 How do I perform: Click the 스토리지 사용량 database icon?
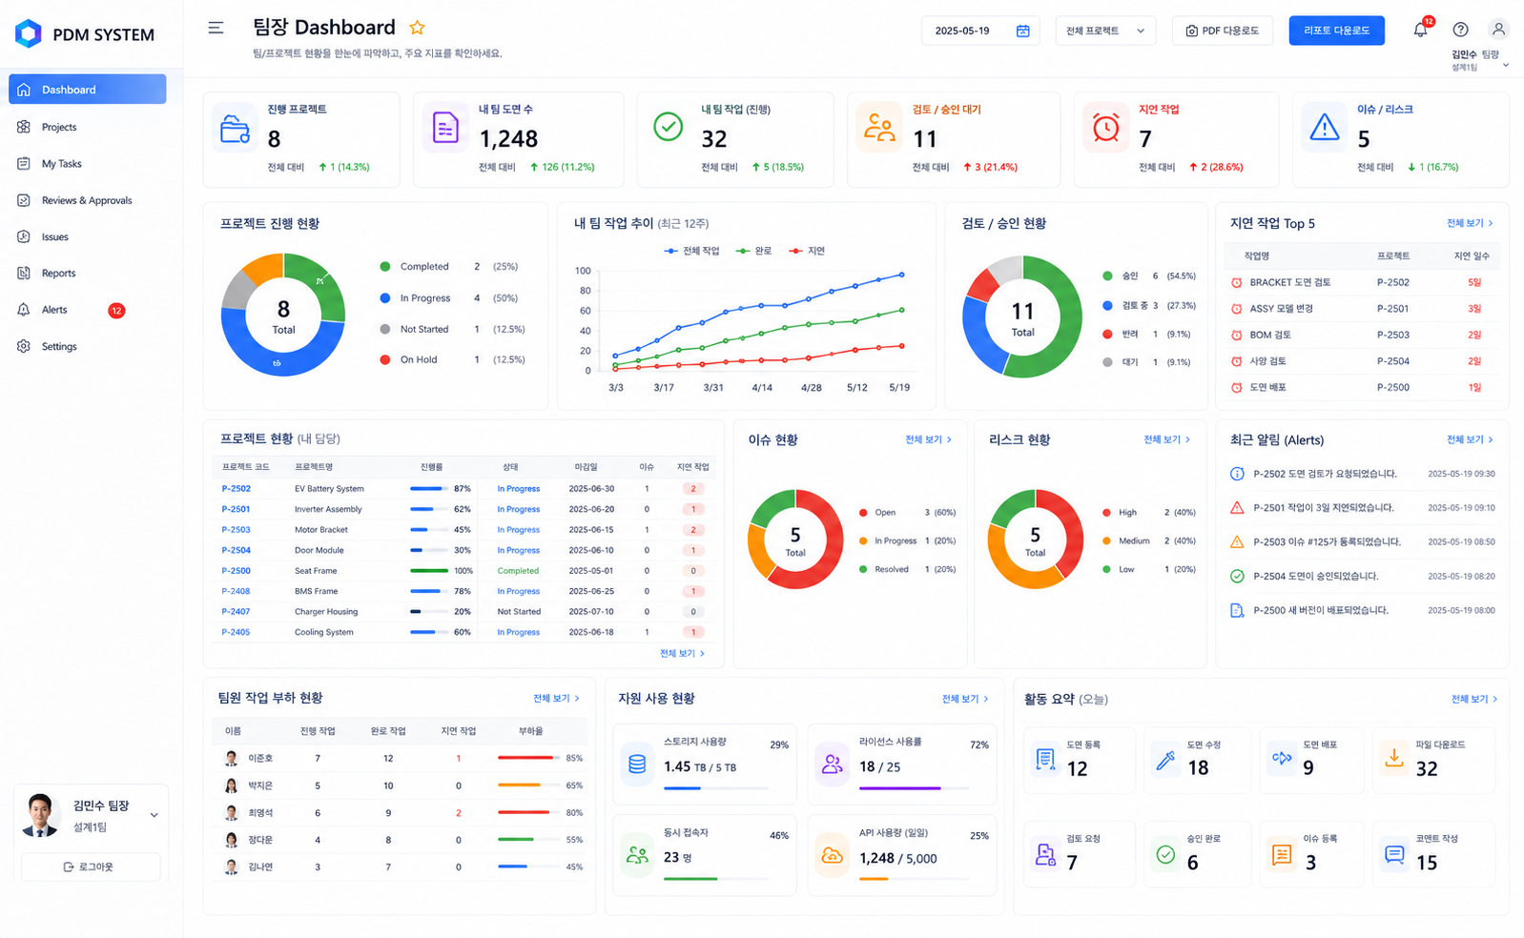(637, 764)
